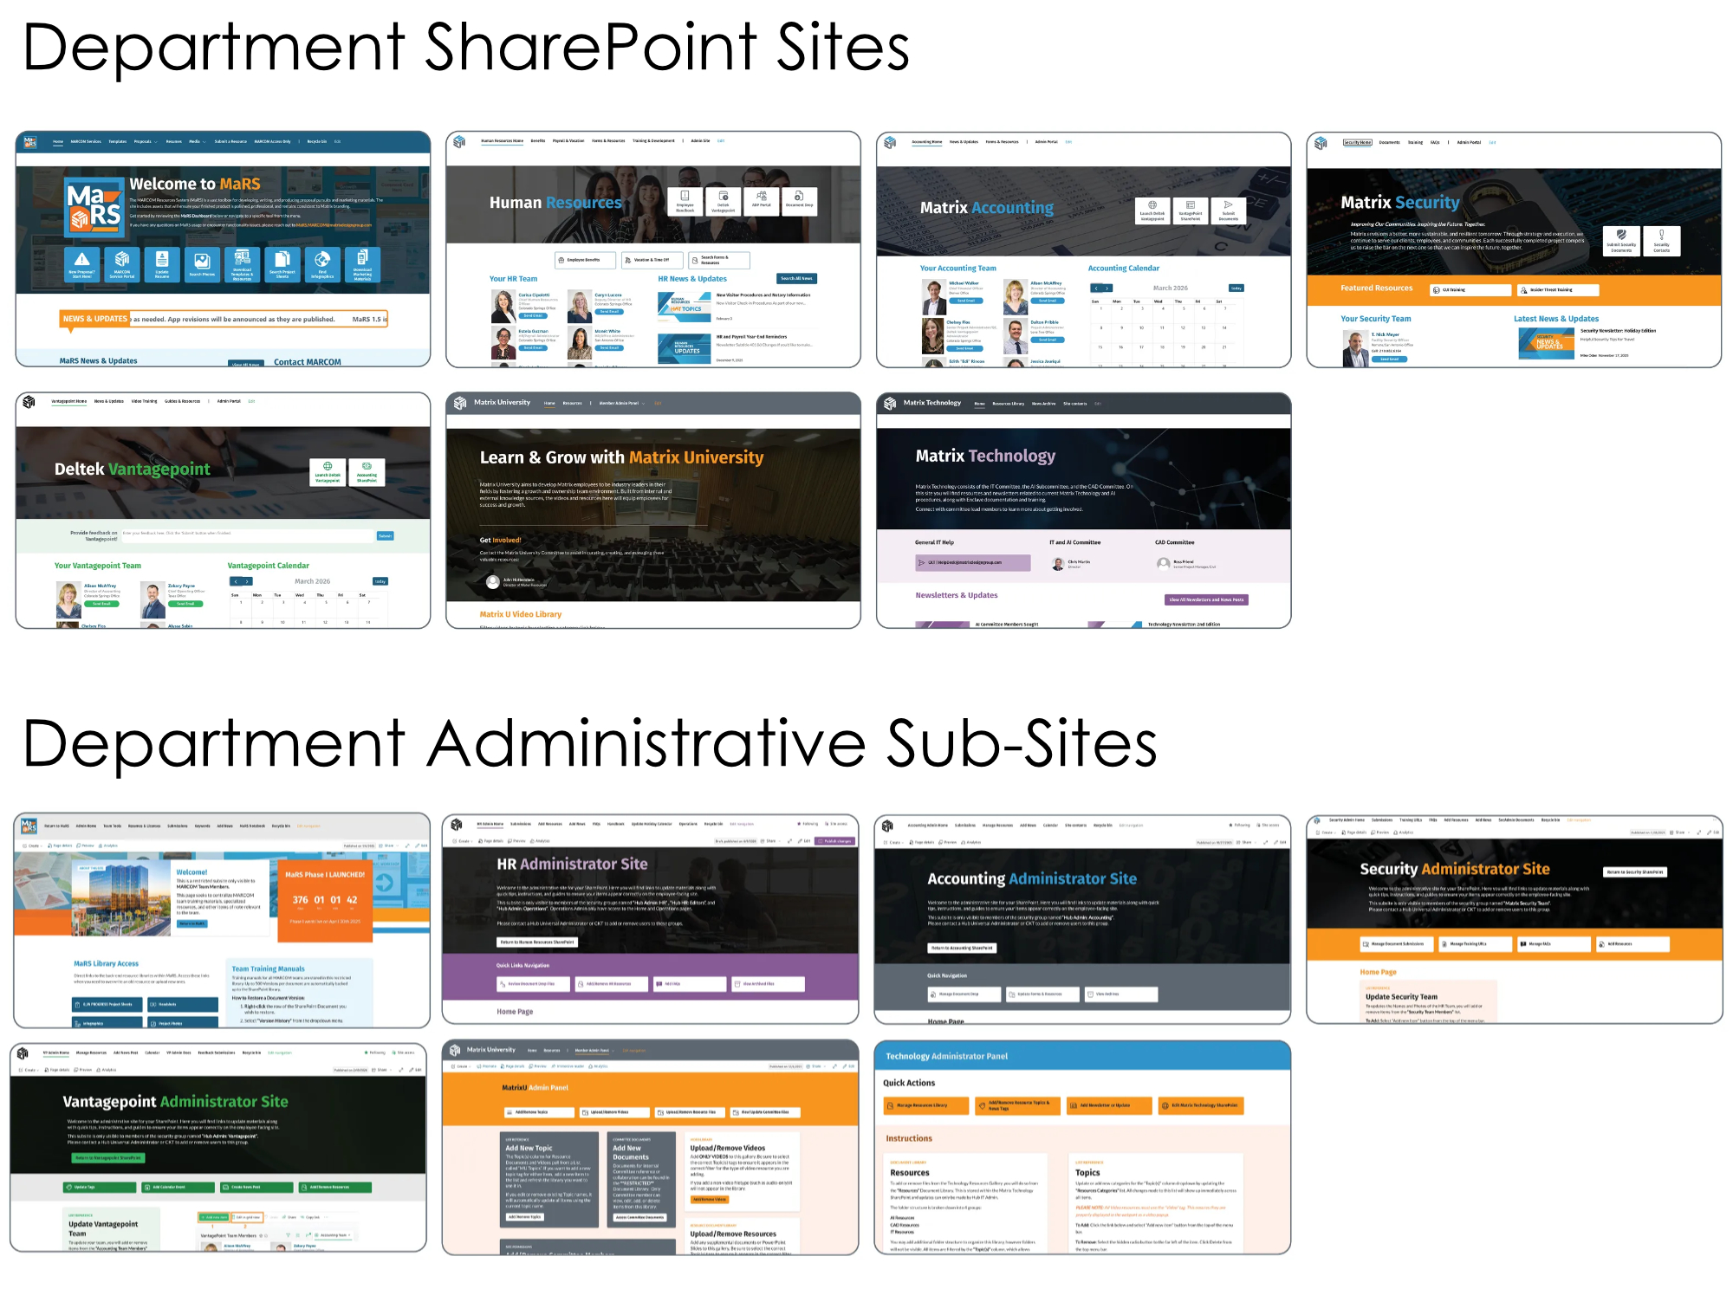Image resolution: width=1733 pixels, height=1289 pixels.
Task: Click the Security Contacts tile in Matrix Security
Action: [x=1661, y=241]
